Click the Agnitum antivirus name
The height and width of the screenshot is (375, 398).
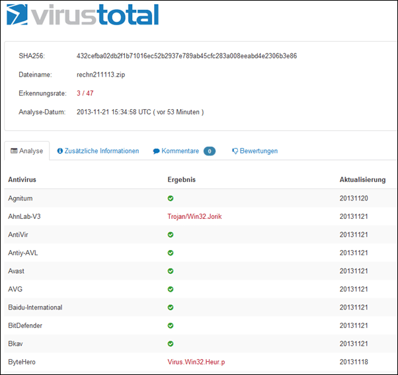(x=20, y=198)
